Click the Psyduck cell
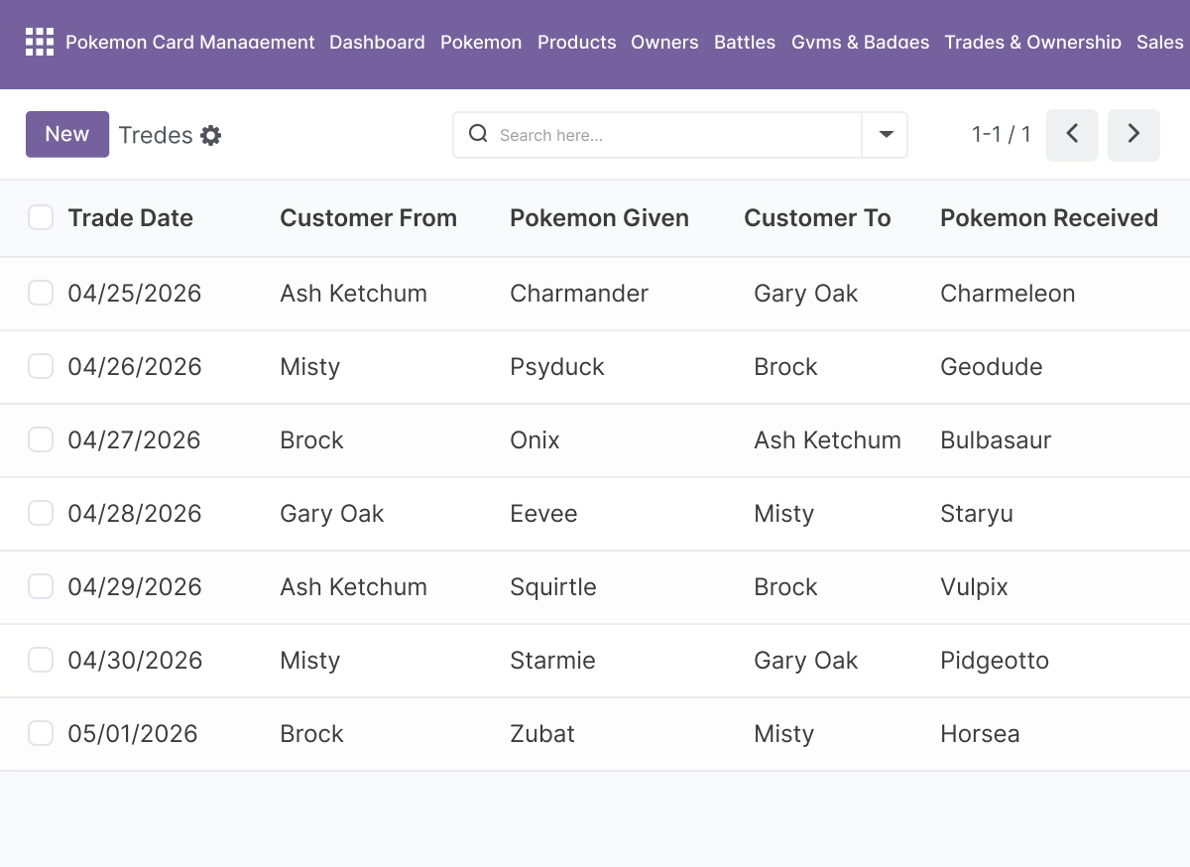This screenshot has width=1190, height=867. (557, 367)
